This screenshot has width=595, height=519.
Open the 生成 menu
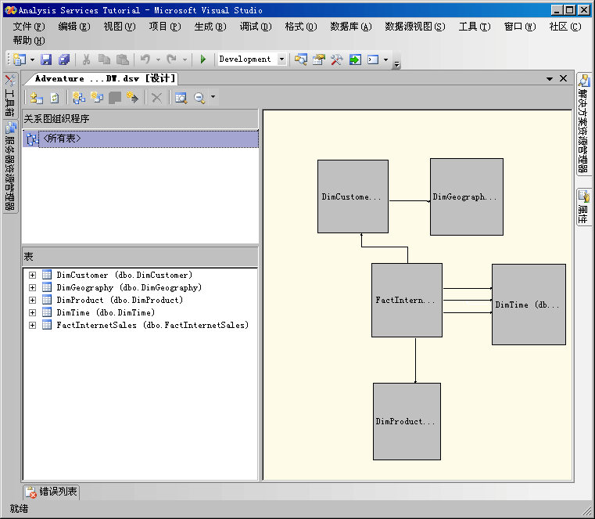tap(210, 27)
